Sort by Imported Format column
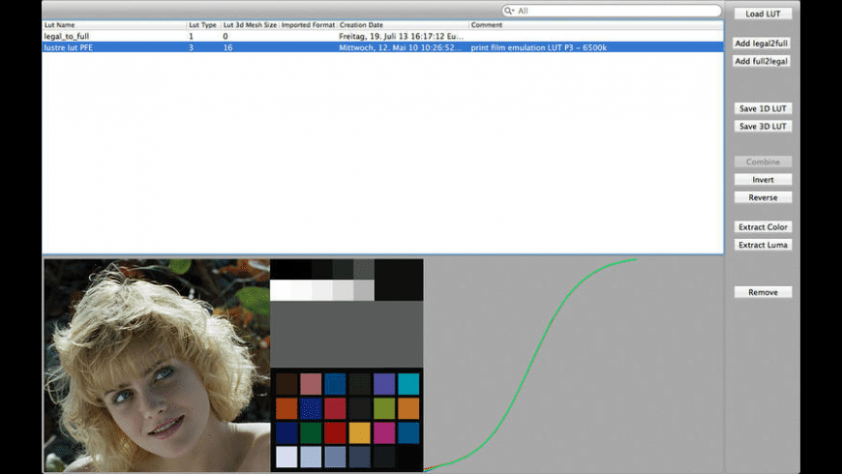842x474 pixels. pos(308,25)
